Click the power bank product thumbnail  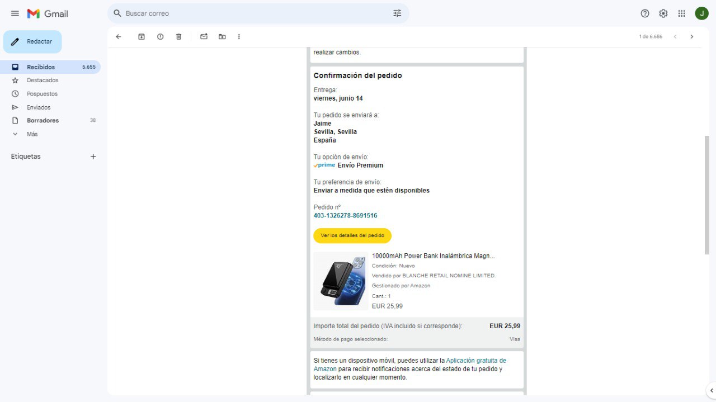tap(340, 281)
